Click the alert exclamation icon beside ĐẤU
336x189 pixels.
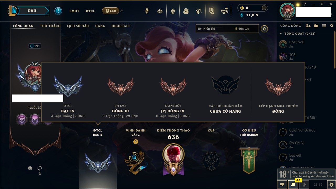(x=58, y=11)
